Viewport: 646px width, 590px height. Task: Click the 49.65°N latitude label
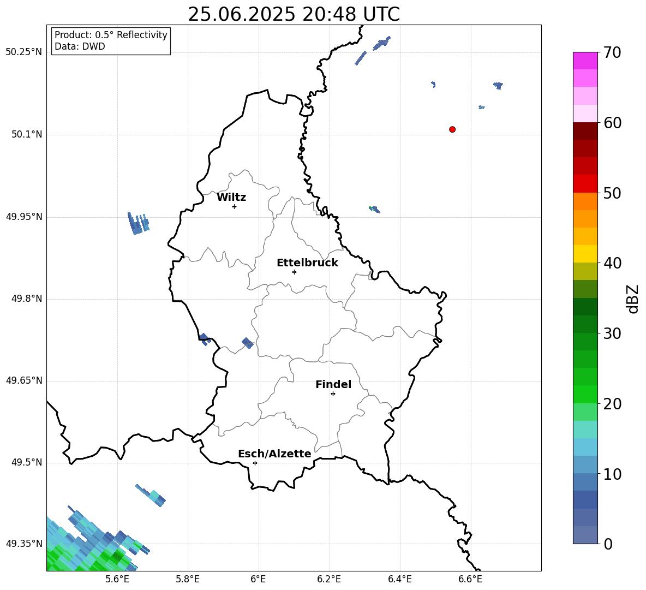click(x=24, y=380)
